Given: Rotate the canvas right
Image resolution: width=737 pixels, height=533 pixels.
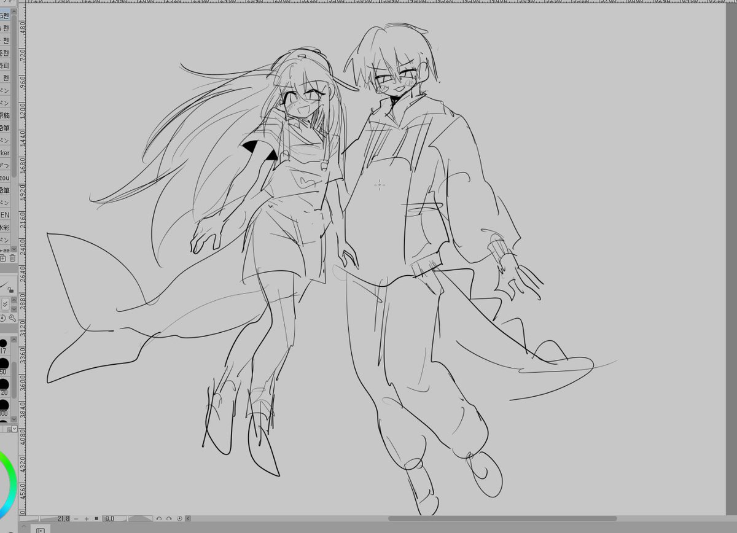Looking at the screenshot, I should pyautogui.click(x=169, y=519).
